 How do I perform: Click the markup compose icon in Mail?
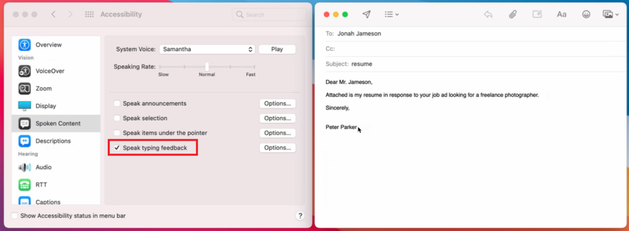pyautogui.click(x=537, y=14)
